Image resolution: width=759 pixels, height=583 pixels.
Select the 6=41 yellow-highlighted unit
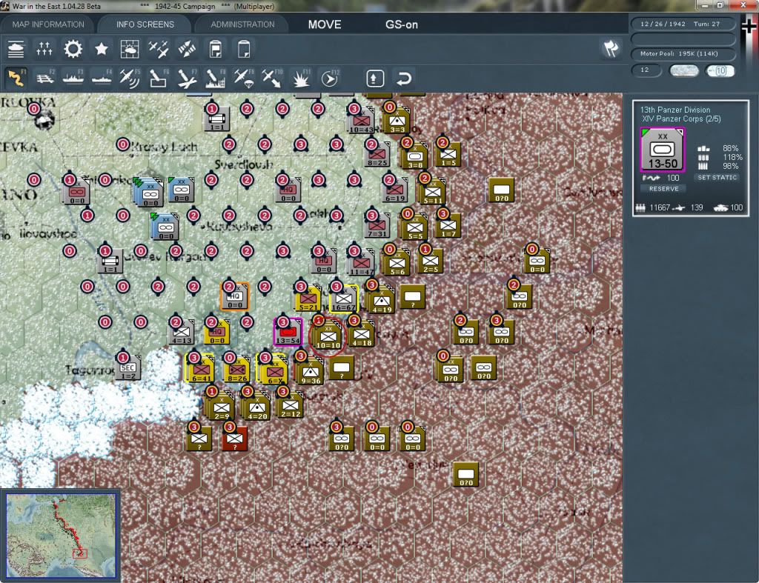tap(200, 369)
